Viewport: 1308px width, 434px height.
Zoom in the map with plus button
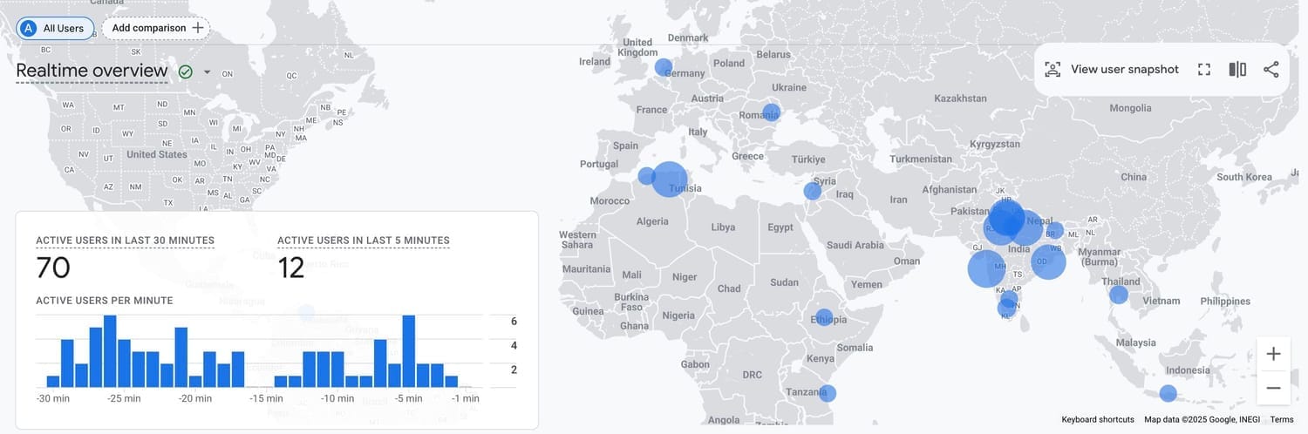1273,354
